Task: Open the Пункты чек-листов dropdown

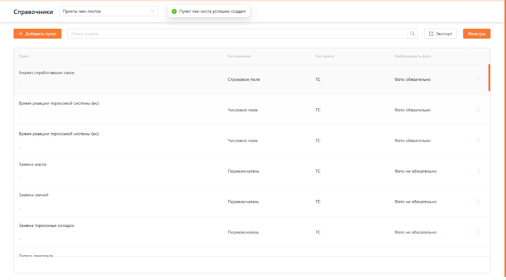Action: [108, 11]
